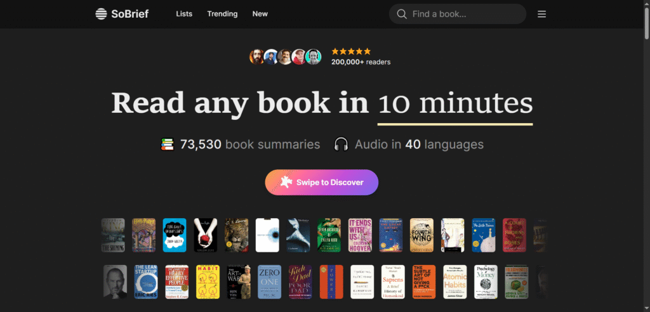Open the yellow Power of Habit cover
Screen dimensions: 650x312
click(x=208, y=282)
